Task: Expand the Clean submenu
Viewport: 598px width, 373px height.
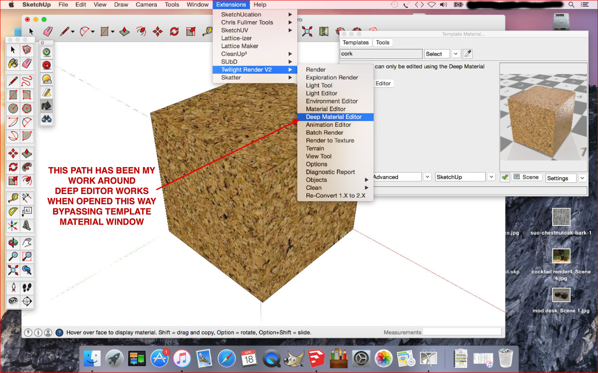Action: tap(335, 188)
